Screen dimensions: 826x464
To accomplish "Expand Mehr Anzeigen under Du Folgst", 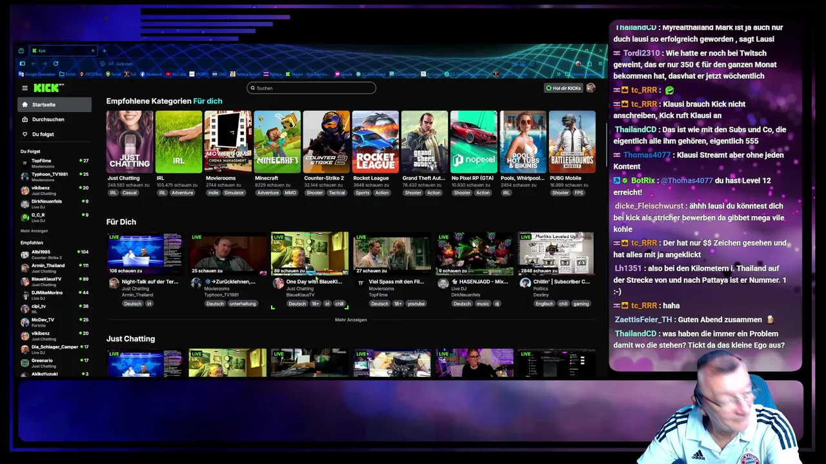I will click(34, 231).
